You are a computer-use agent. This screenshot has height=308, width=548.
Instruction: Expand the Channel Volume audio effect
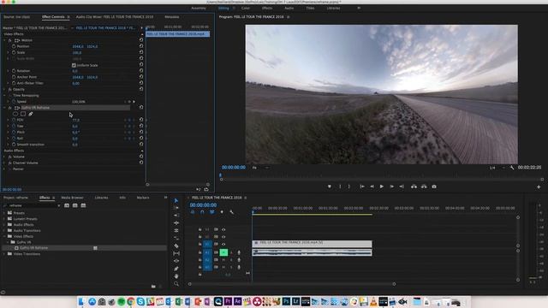[4, 163]
